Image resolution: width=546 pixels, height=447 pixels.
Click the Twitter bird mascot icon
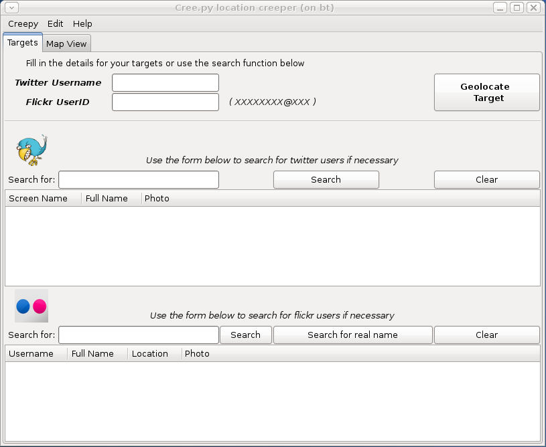(31, 150)
